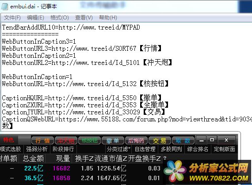The height and width of the screenshot is (185, 252).
Task: Click the 流通市值Z column header
Action: pos(111,159)
